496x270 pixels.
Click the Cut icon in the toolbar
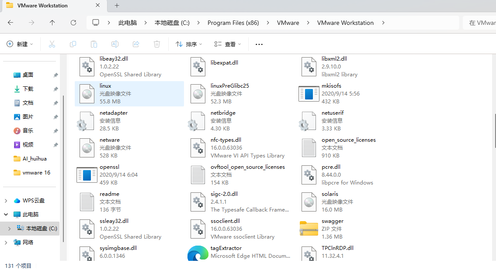click(x=52, y=44)
